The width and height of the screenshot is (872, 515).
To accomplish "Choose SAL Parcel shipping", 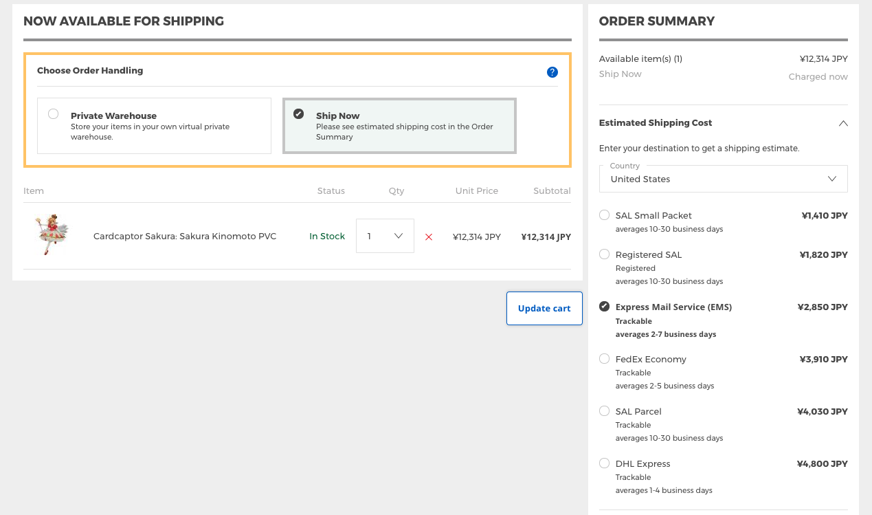I will pyautogui.click(x=604, y=411).
